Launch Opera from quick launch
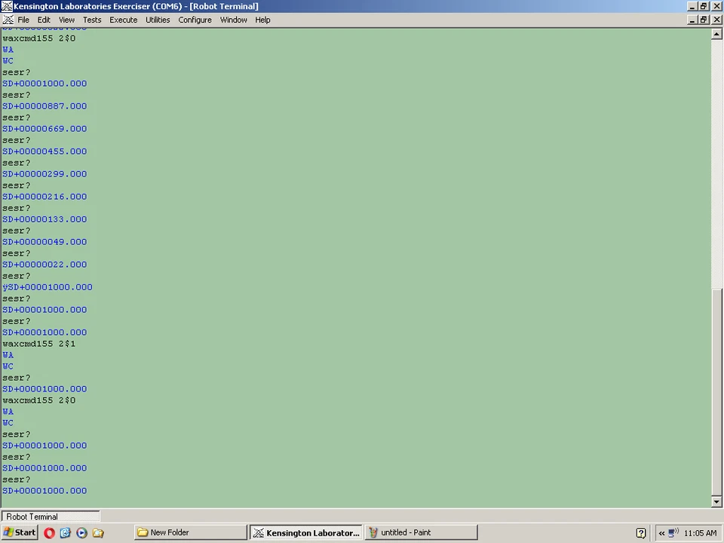724x543 pixels. [50, 533]
